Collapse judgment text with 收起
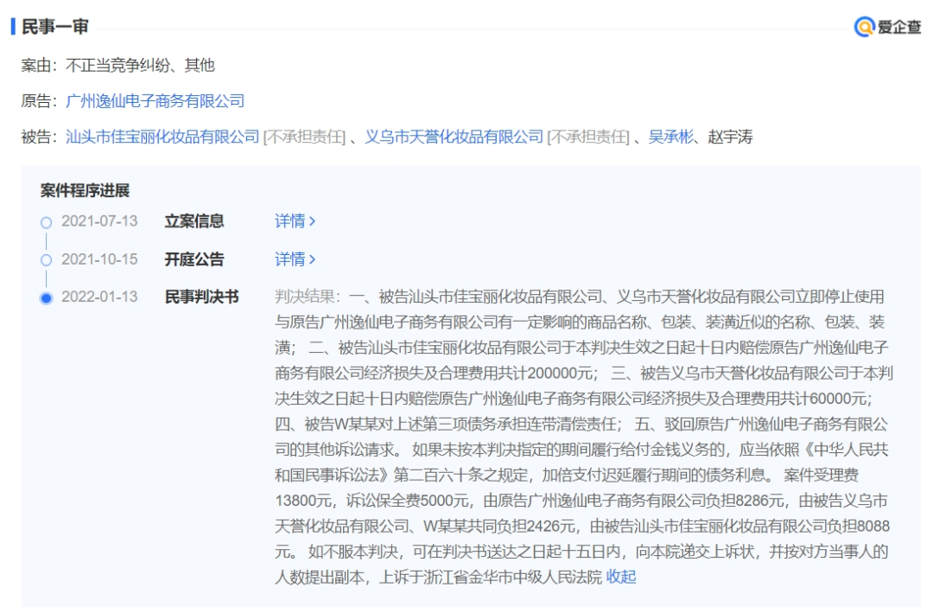The height and width of the screenshot is (613, 933). [621, 577]
